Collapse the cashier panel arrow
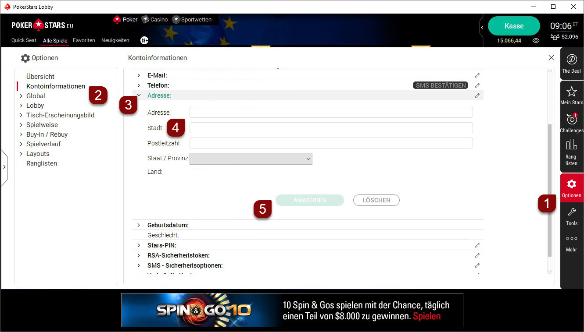The image size is (584, 332). 482,28
